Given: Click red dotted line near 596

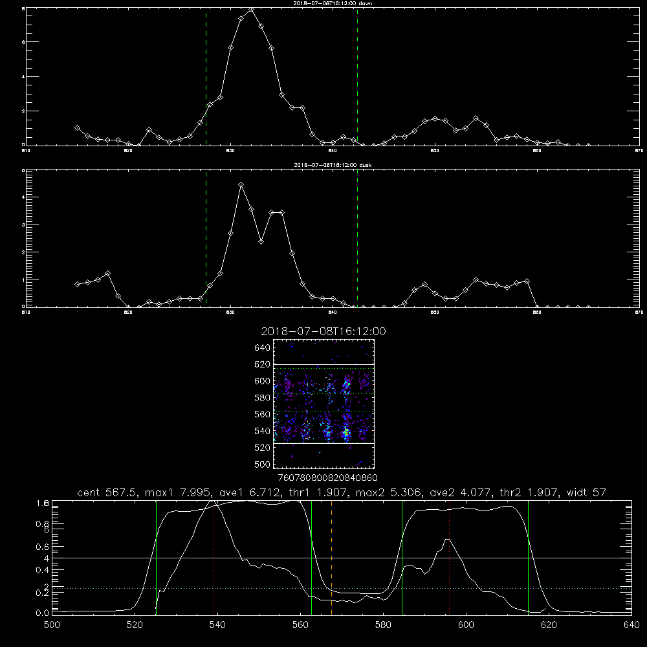Looking at the screenshot, I should [449, 558].
